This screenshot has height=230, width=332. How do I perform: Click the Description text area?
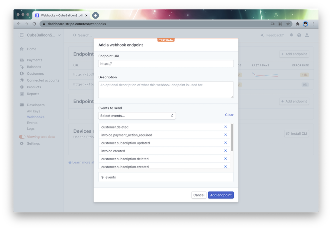pos(166,90)
